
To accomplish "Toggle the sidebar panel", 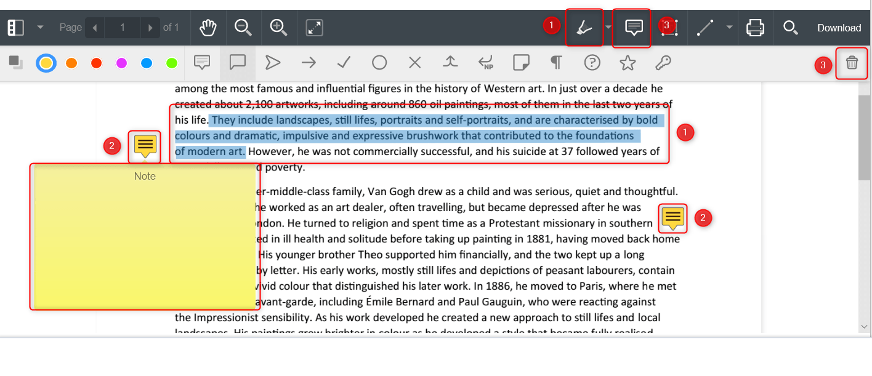I will [16, 28].
